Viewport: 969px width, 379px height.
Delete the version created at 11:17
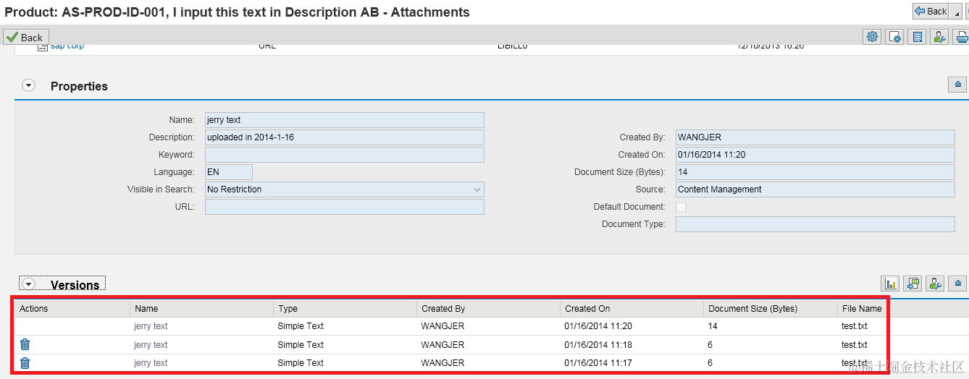[x=25, y=363]
